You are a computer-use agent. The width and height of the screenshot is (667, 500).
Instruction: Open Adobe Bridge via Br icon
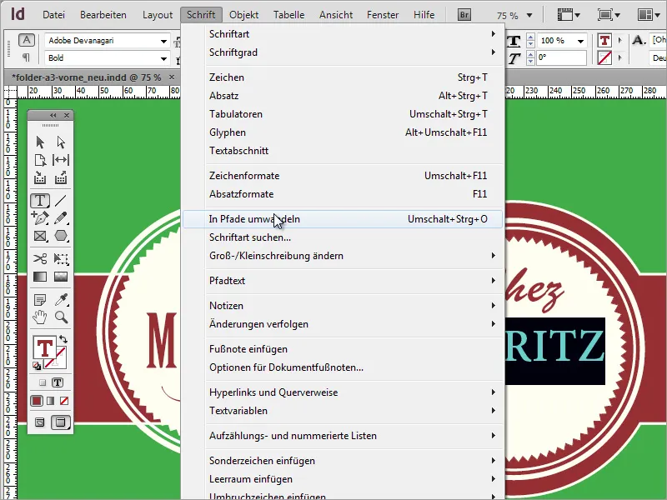click(x=464, y=15)
